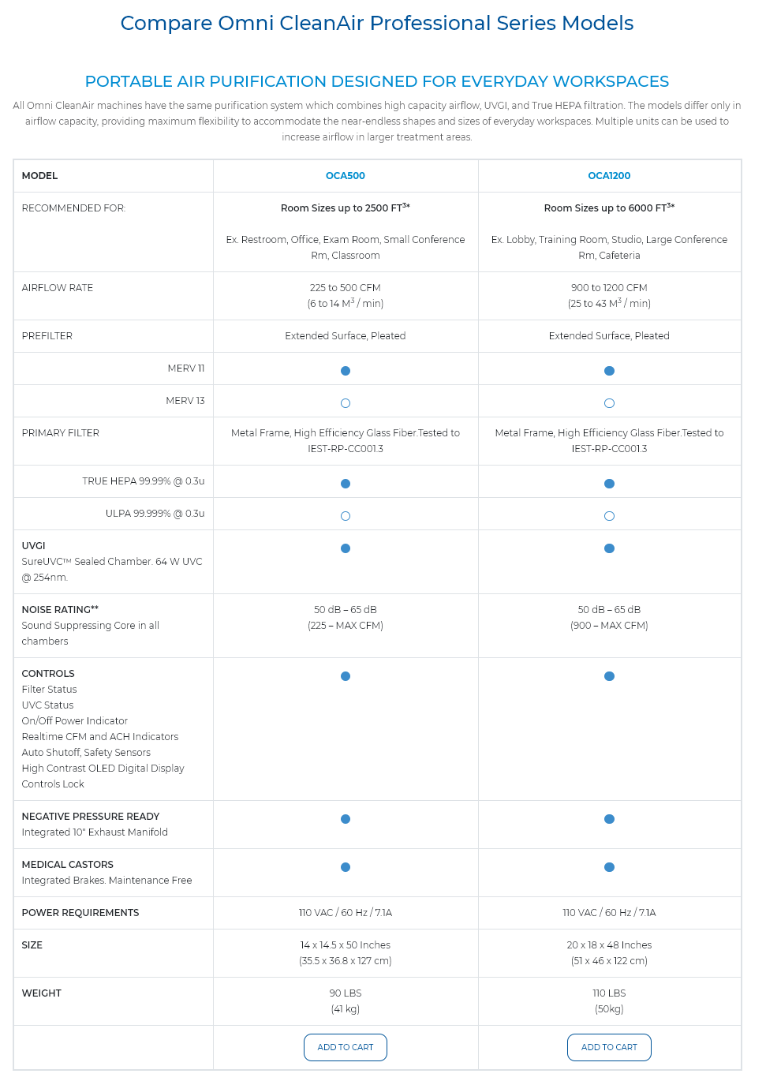
Task: Add the OCA500 to cart
Action: (x=346, y=1047)
